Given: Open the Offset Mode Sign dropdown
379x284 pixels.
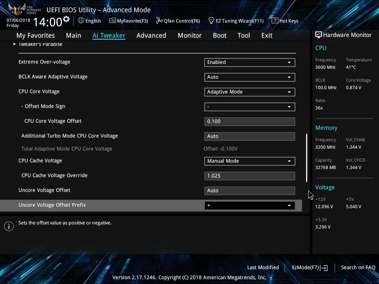Looking at the screenshot, I should pos(250,107).
